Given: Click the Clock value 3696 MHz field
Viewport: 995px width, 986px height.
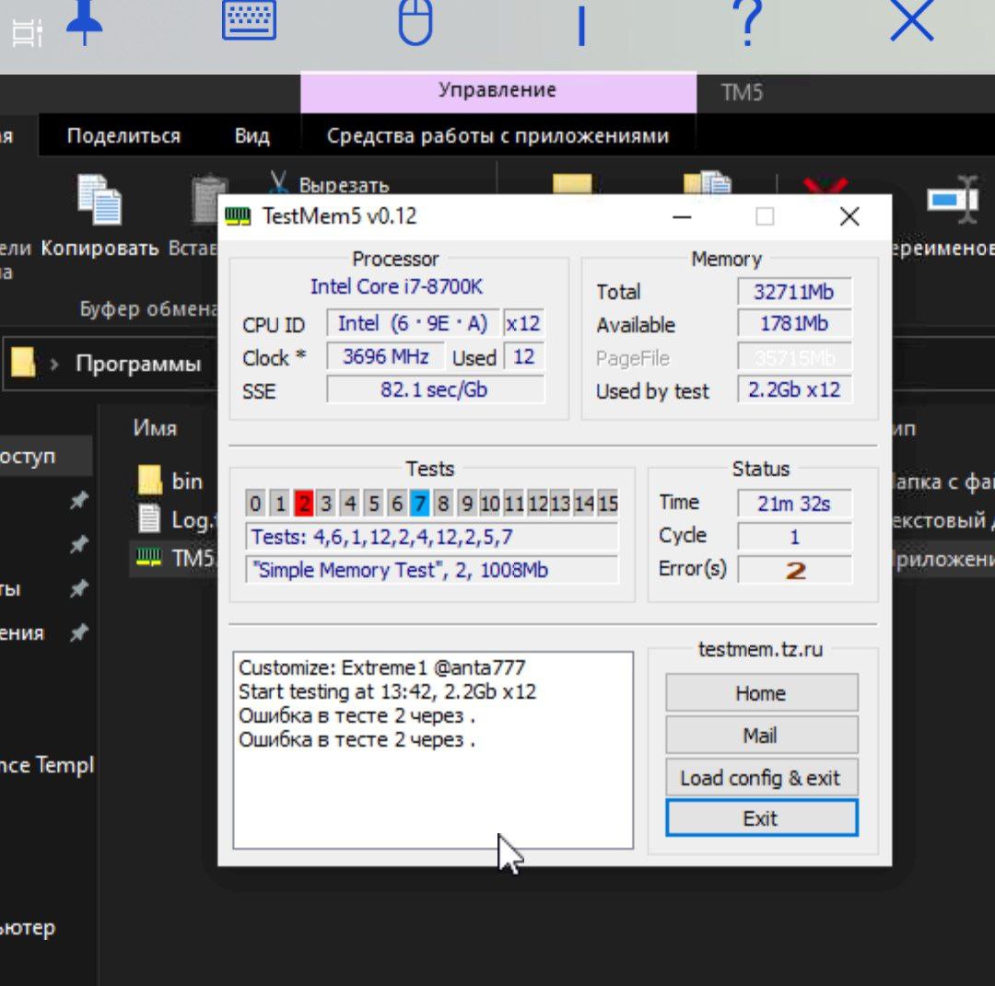Looking at the screenshot, I should (x=385, y=356).
